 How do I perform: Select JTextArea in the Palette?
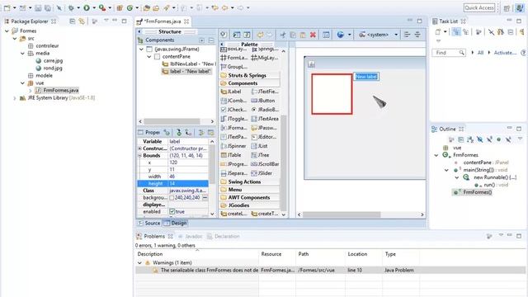pyautogui.click(x=265, y=119)
